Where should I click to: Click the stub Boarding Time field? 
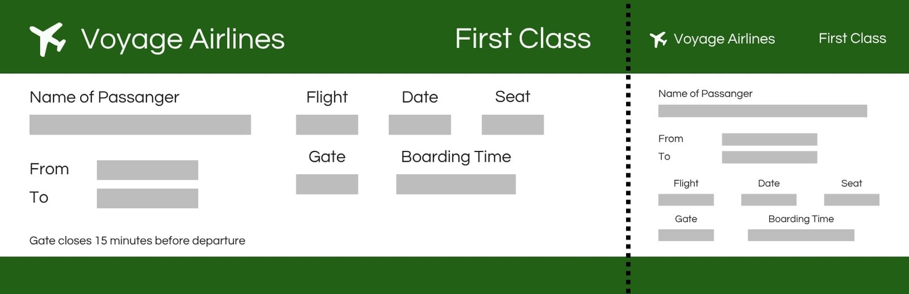tap(801, 235)
